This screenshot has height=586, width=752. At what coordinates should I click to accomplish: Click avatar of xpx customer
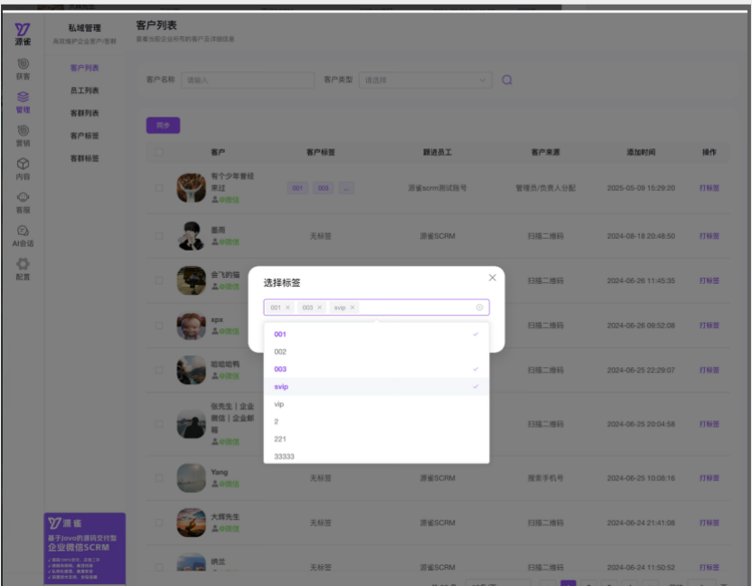point(191,325)
